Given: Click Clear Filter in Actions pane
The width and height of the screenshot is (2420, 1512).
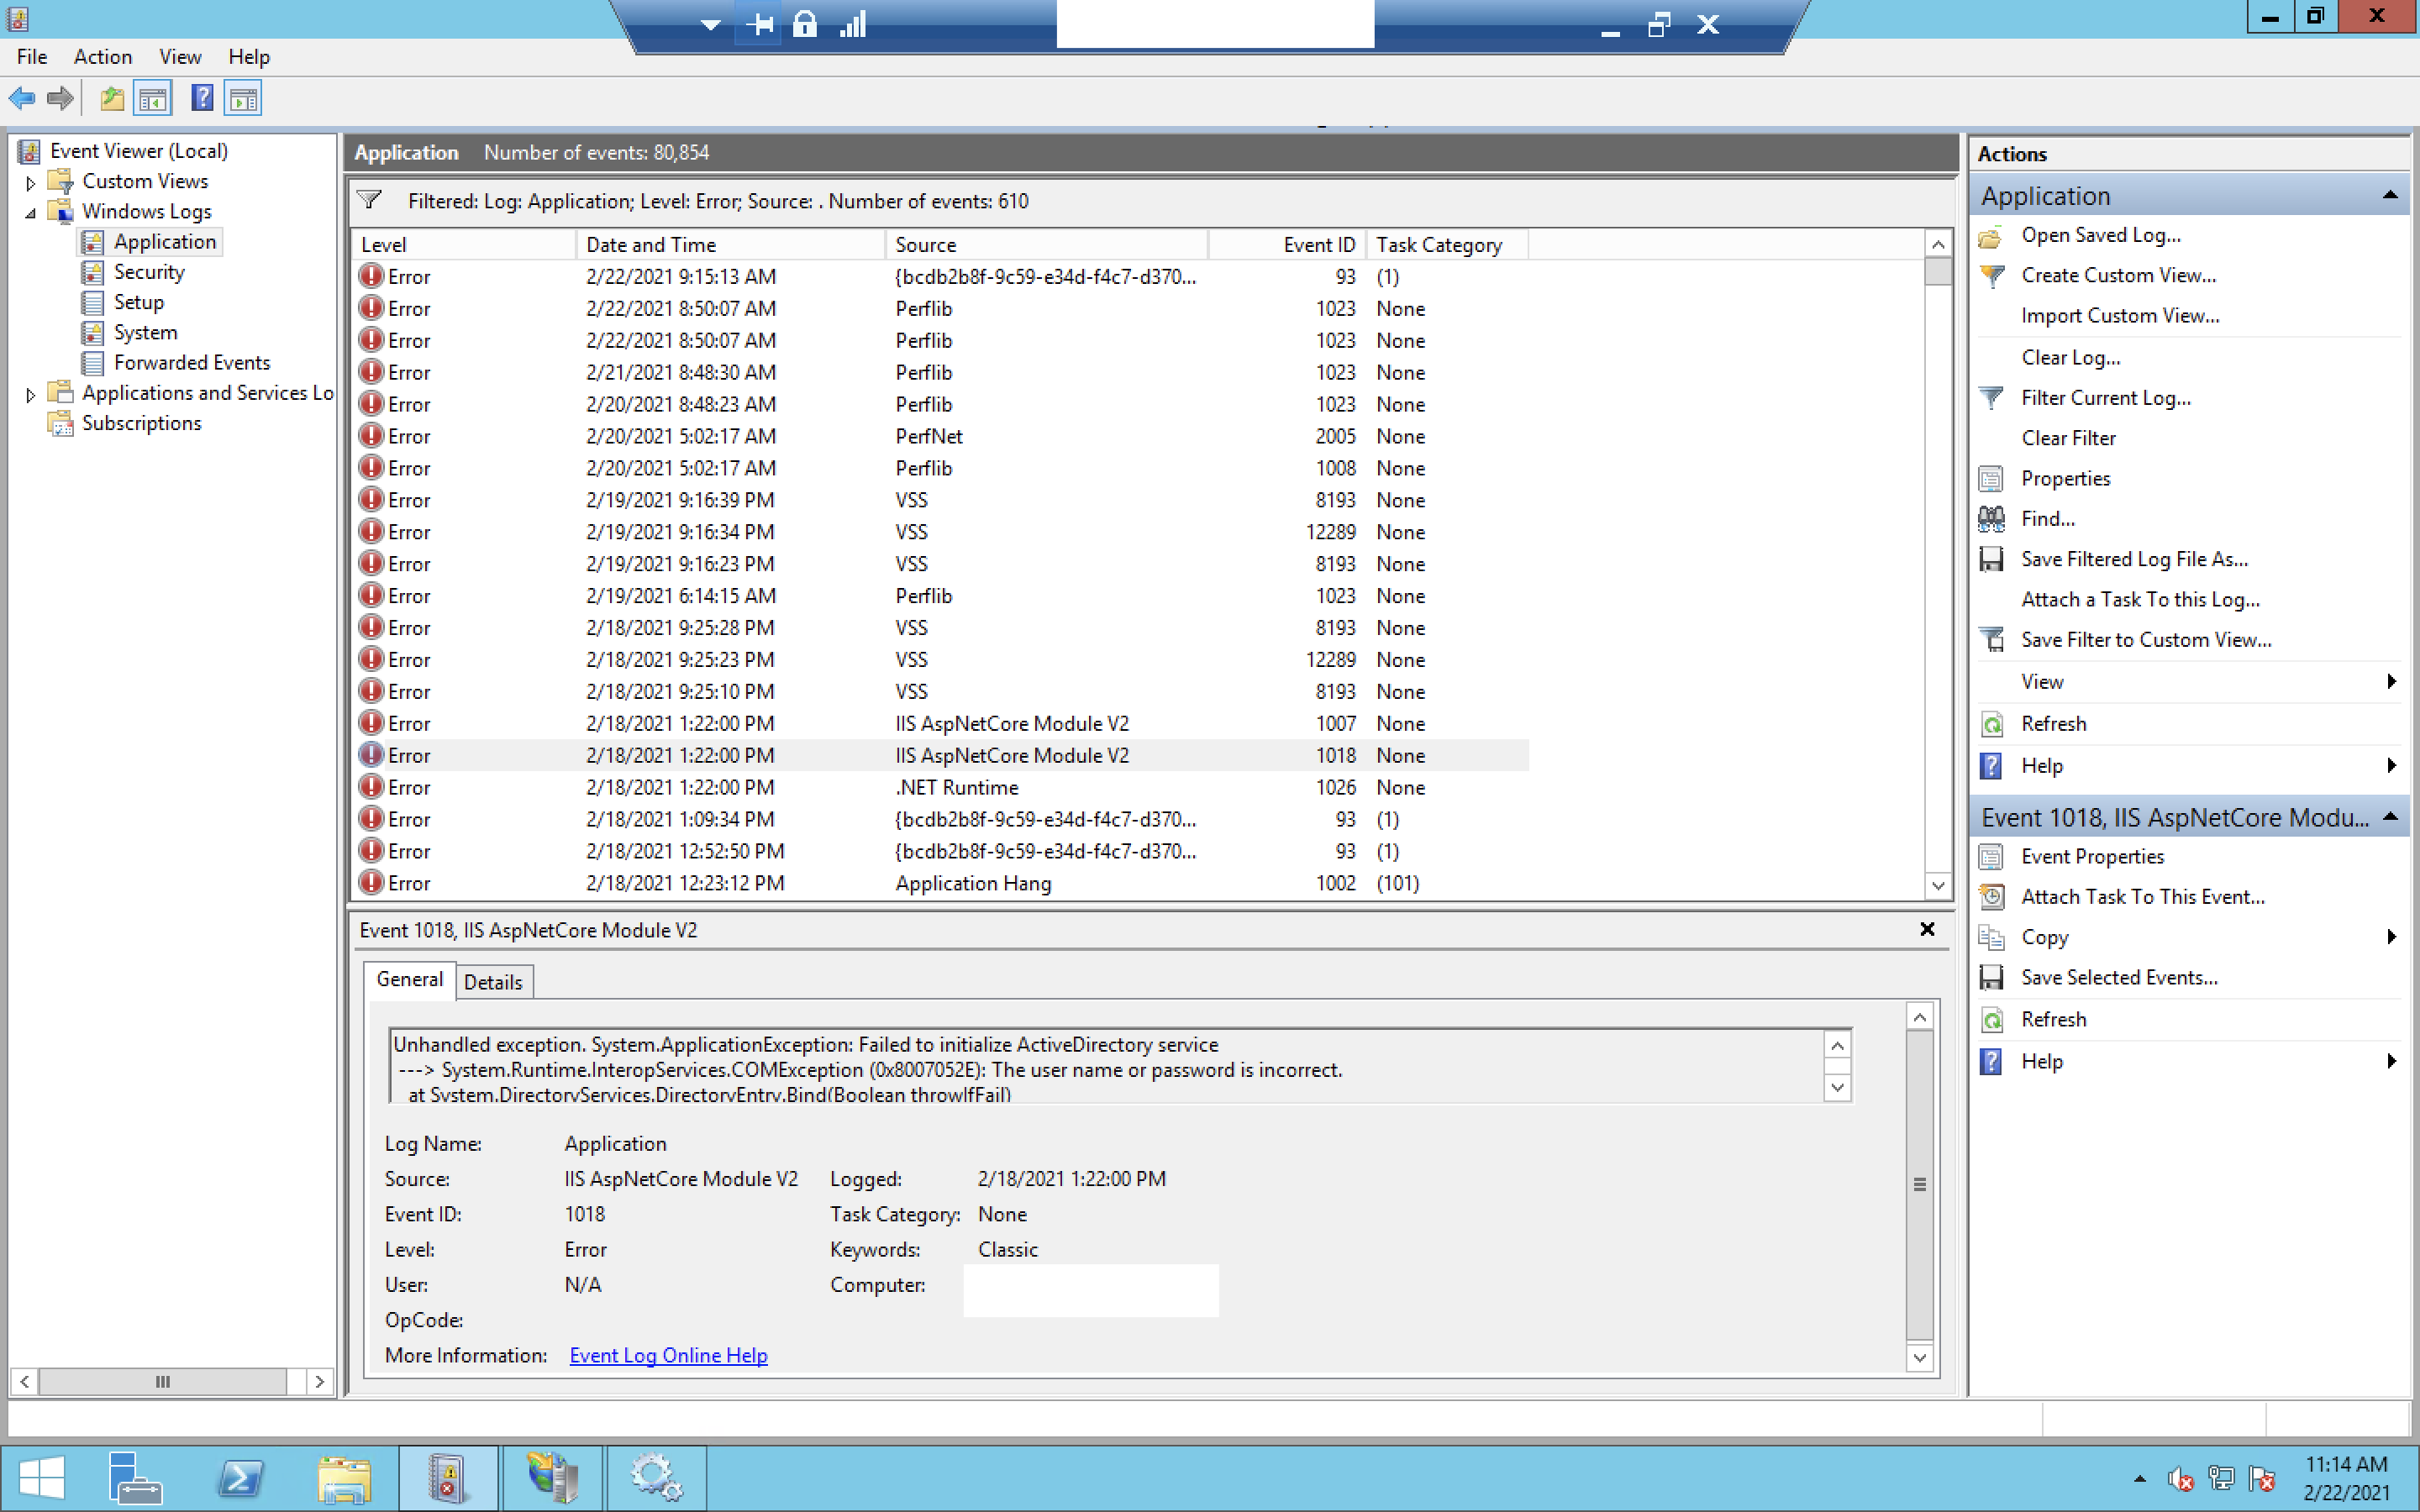Looking at the screenshot, I should point(2068,438).
